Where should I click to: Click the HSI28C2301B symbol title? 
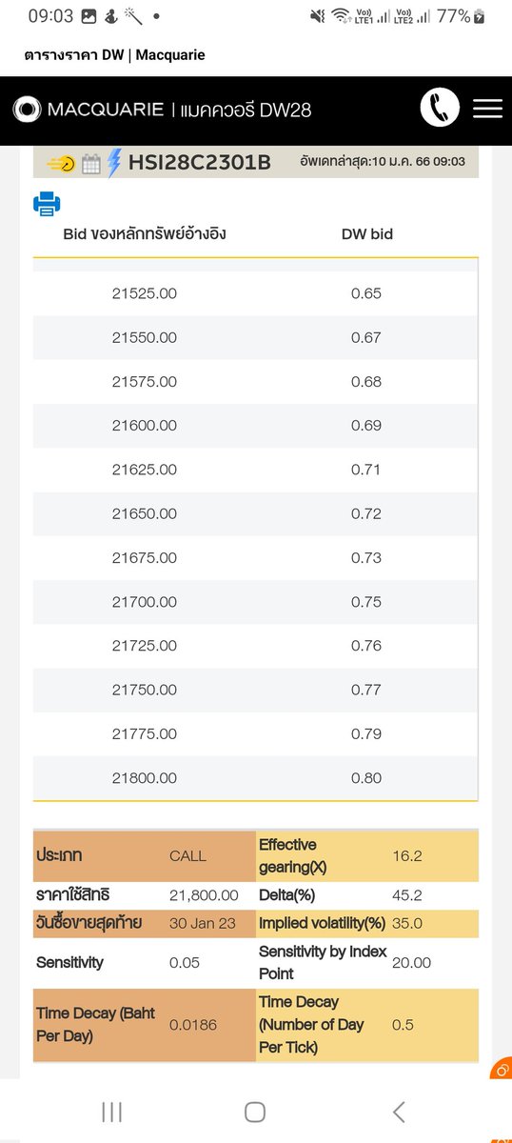199,163
